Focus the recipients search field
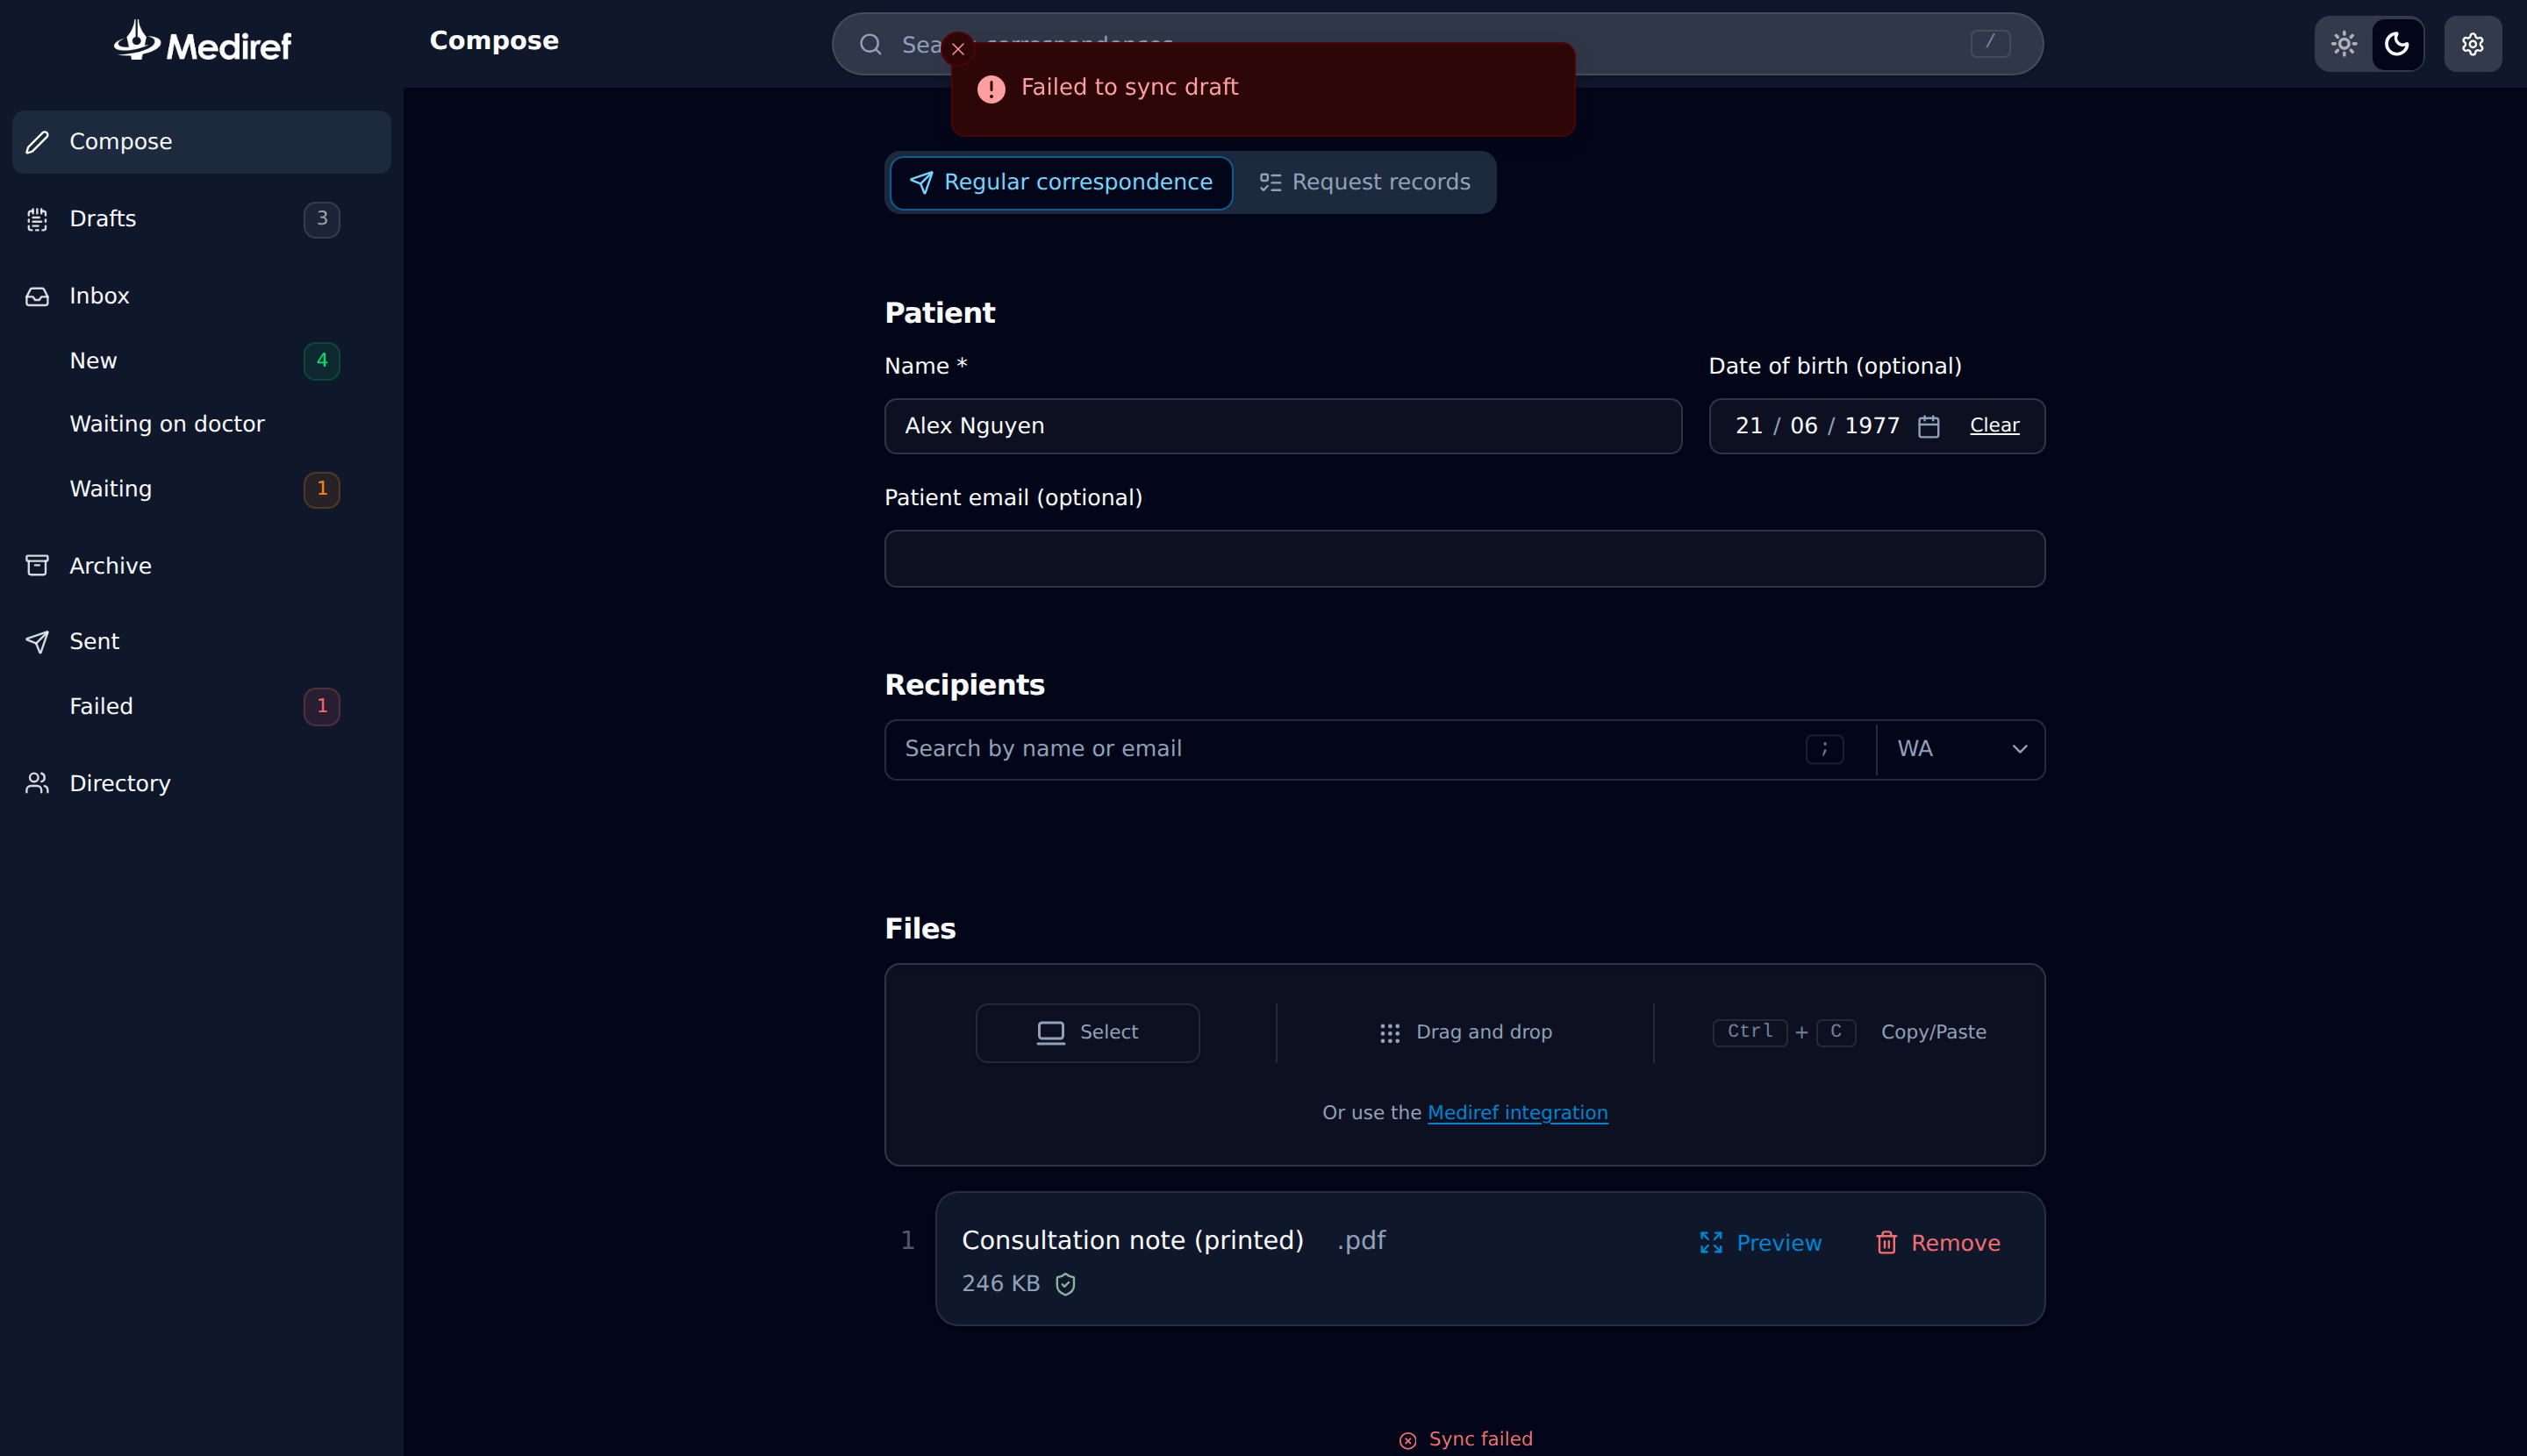 [1345, 749]
